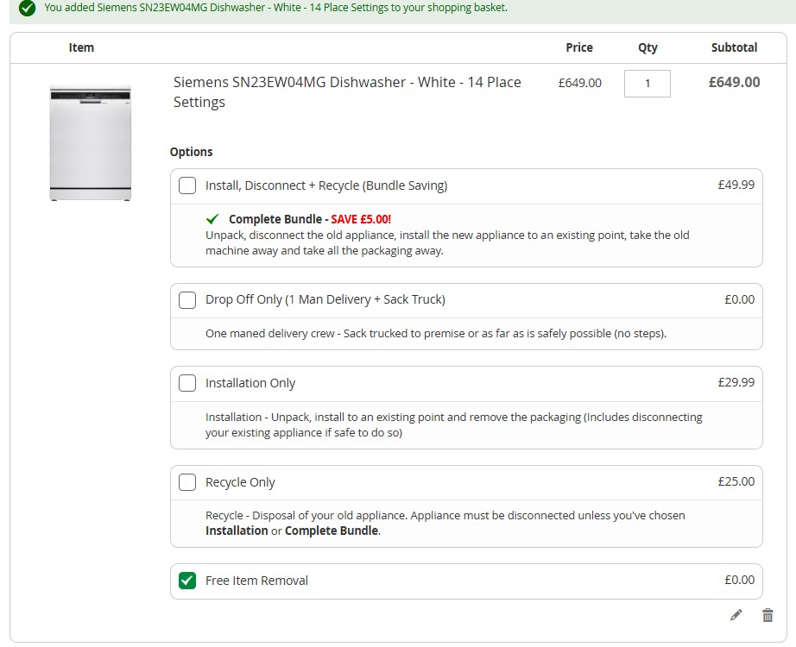Check the Installation Only checkbox

[187, 383]
